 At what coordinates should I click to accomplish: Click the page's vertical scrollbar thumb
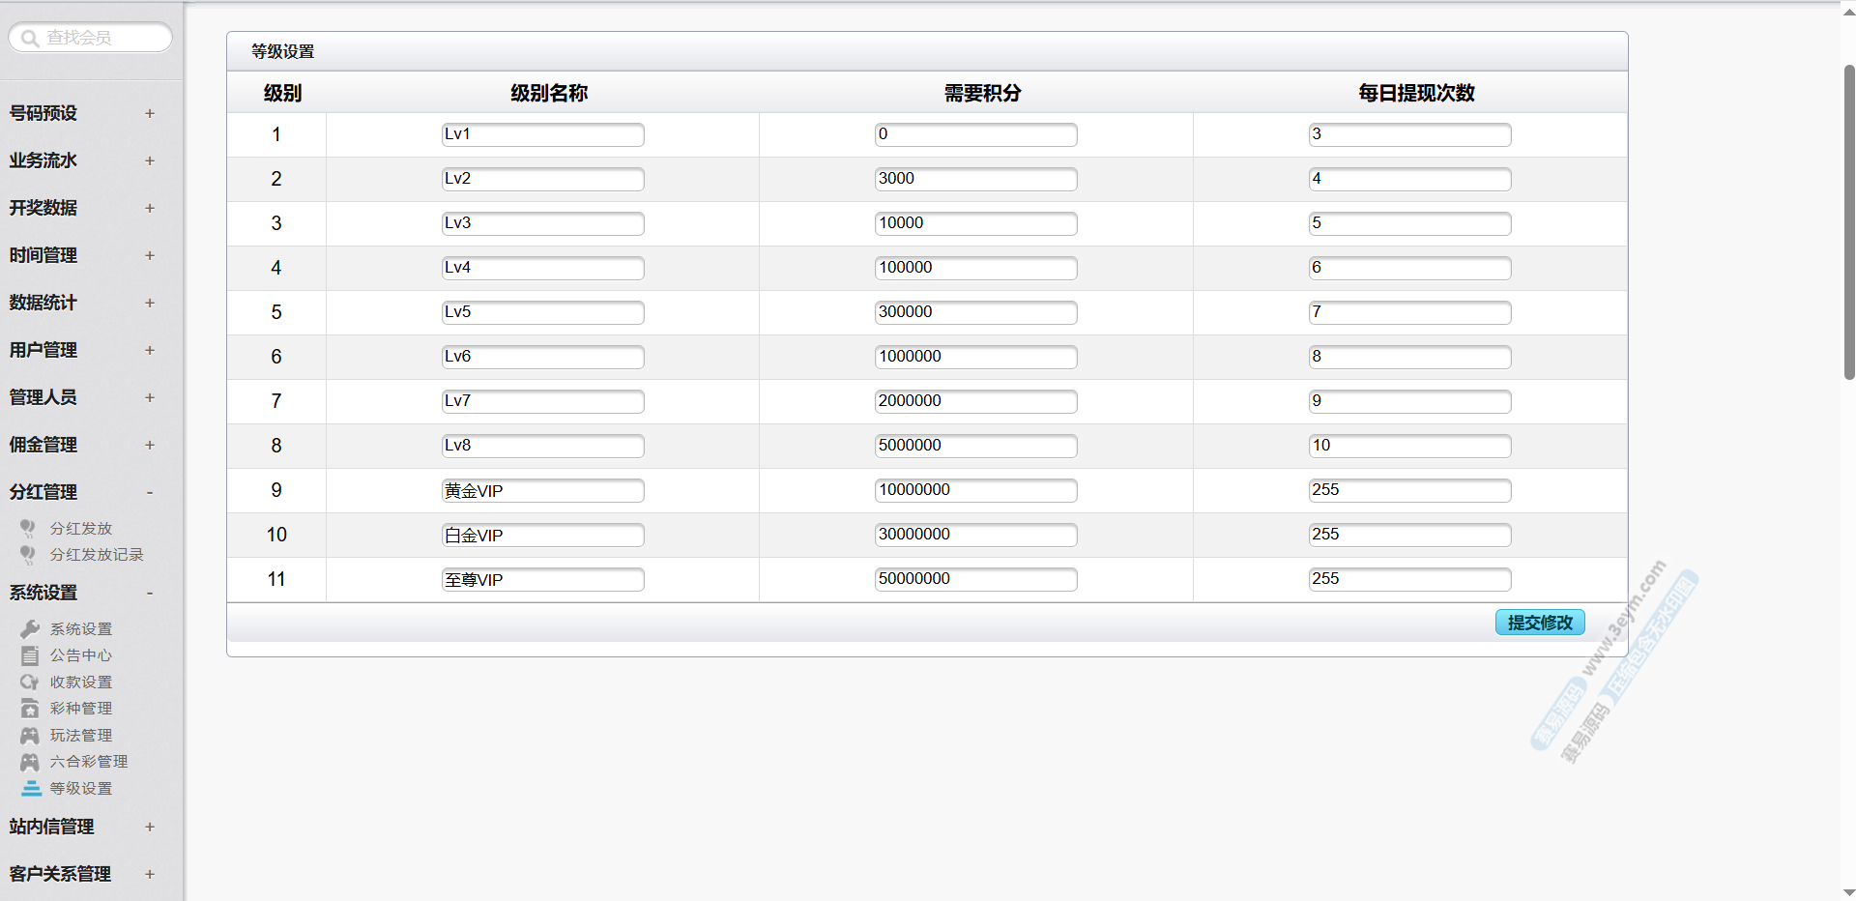[x=1848, y=222]
